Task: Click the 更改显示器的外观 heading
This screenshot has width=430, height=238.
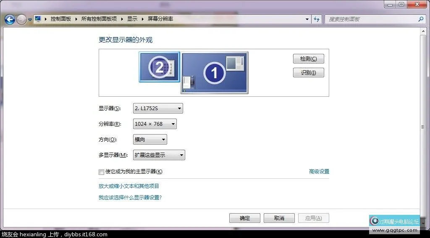Action: (x=126, y=40)
